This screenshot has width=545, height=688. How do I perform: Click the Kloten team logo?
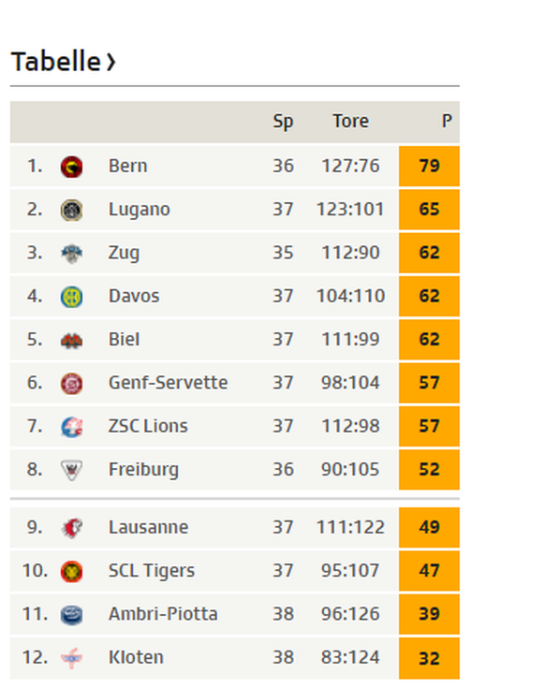tap(71, 658)
